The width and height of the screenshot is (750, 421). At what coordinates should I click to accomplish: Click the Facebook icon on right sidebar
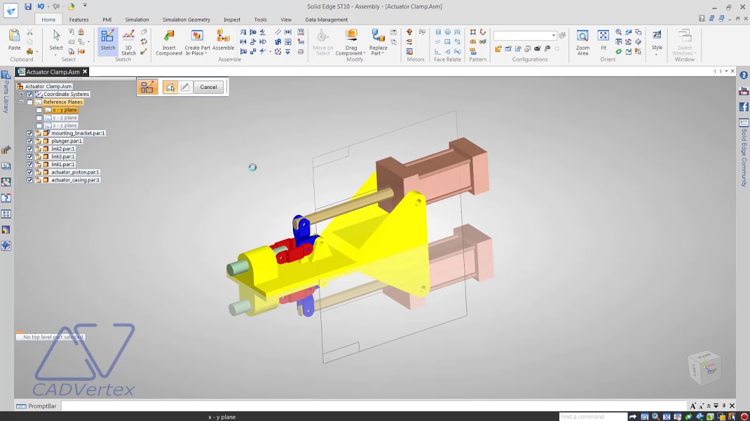click(744, 107)
